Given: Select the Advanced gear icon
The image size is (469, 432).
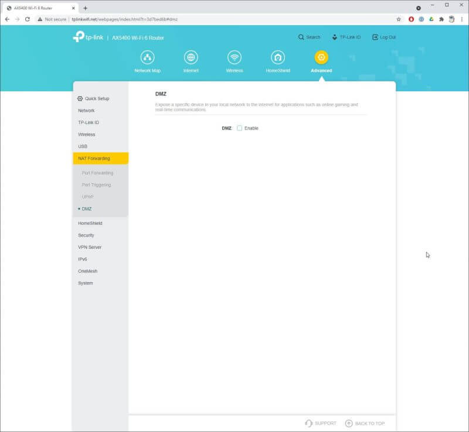Looking at the screenshot, I should click(x=321, y=57).
